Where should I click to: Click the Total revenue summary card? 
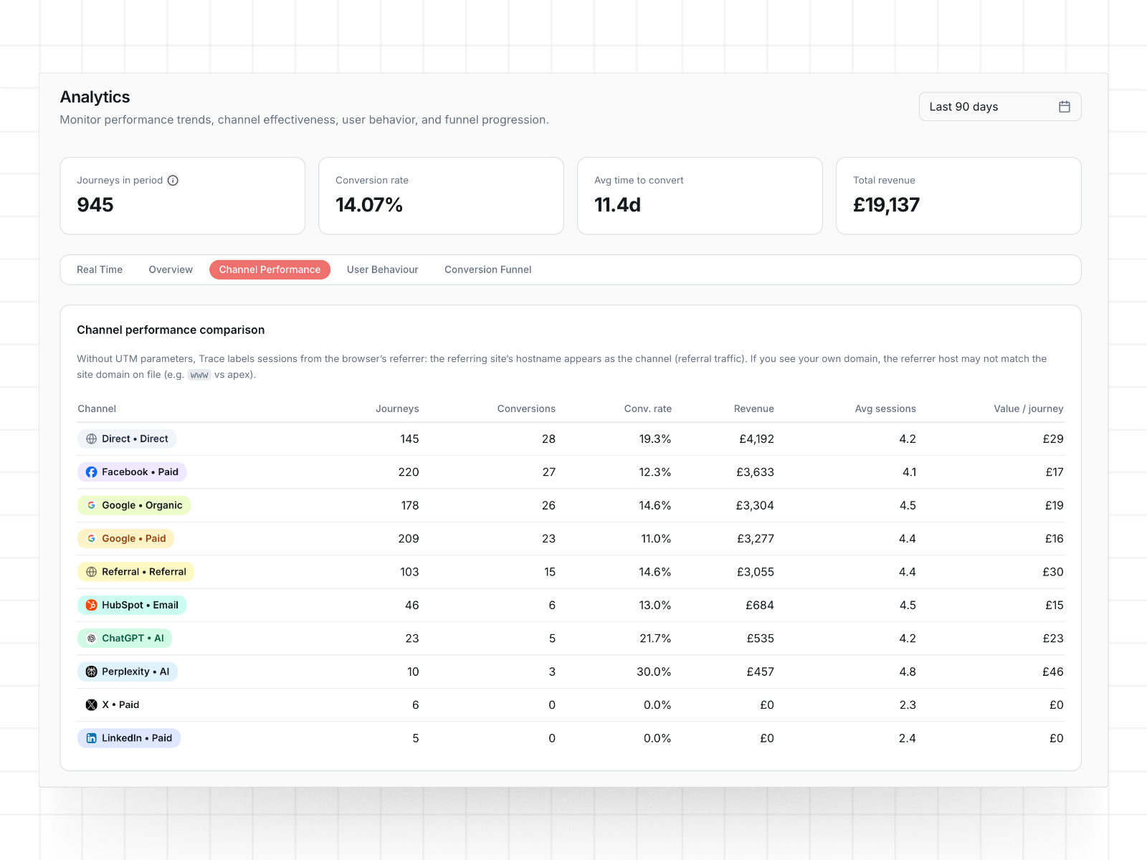click(958, 196)
